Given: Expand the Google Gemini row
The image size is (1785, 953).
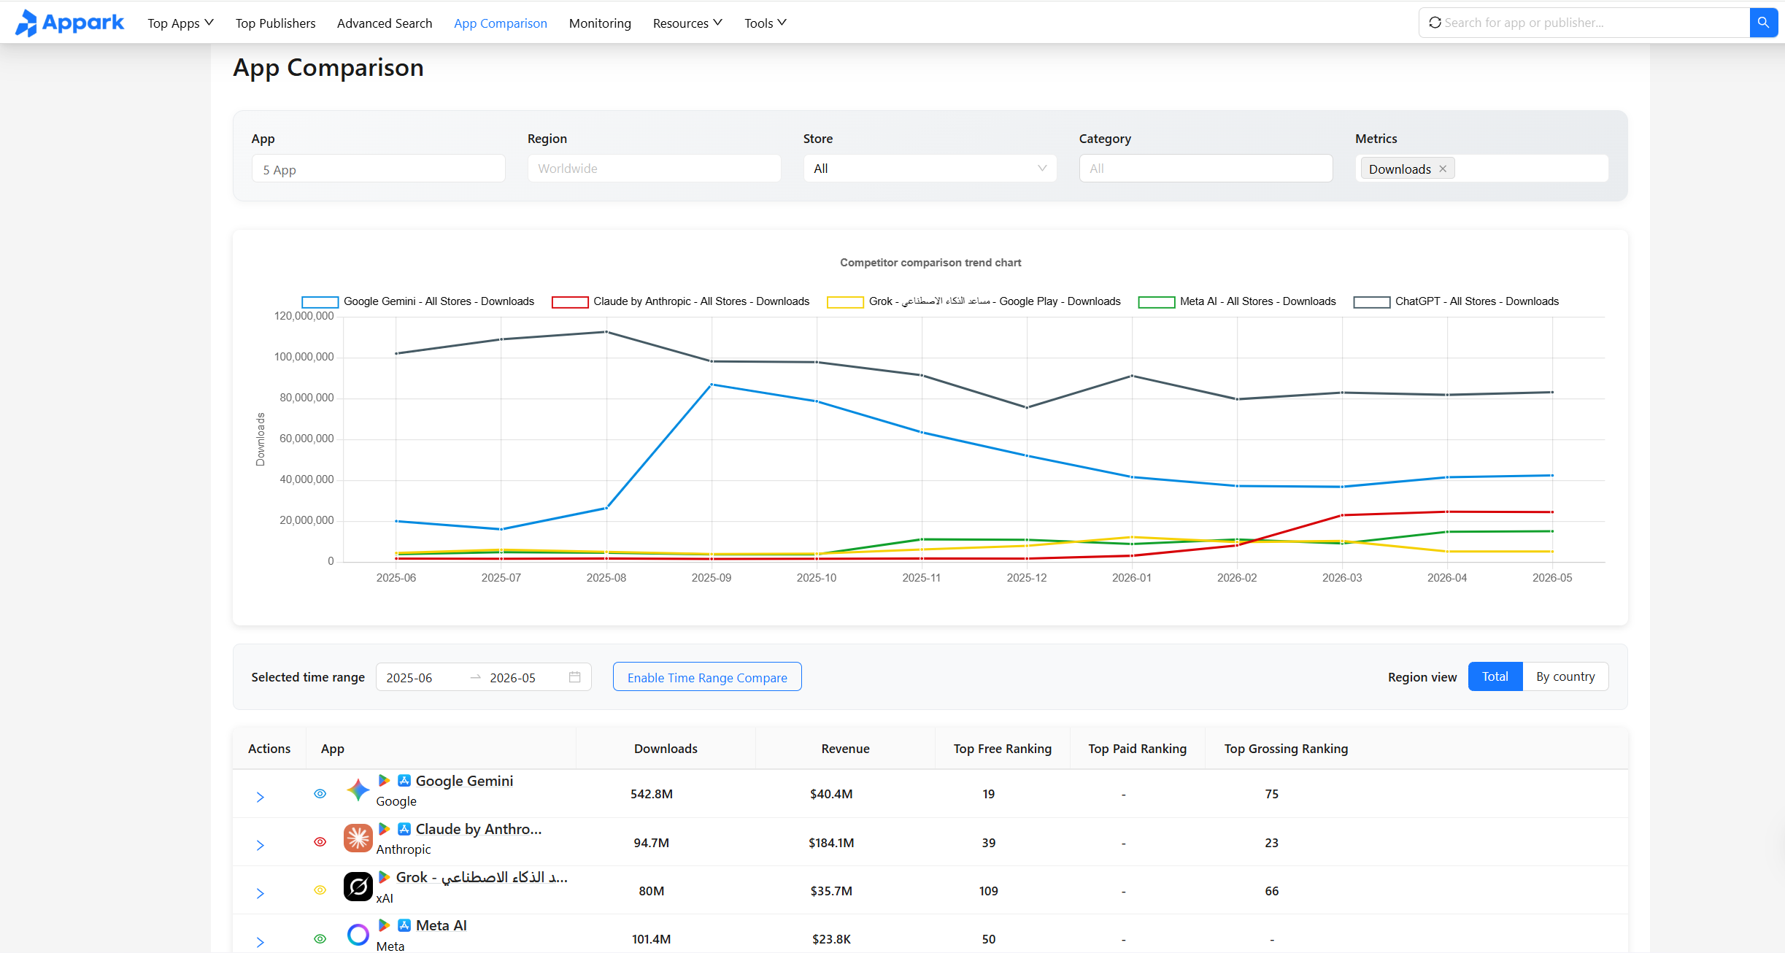Looking at the screenshot, I should (x=260, y=798).
